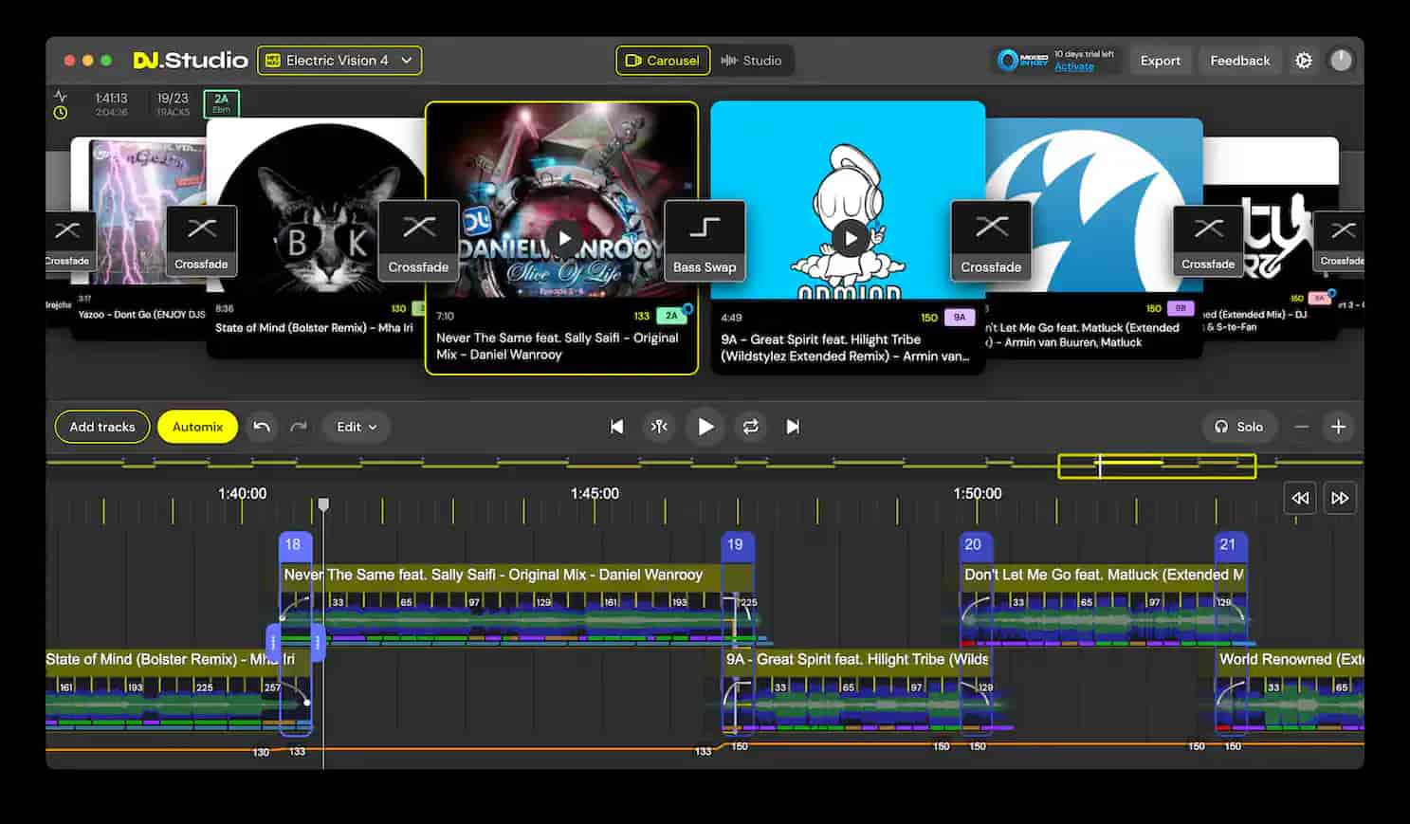Enable the loop repeat icon
This screenshot has height=824, width=1410.
[751, 427]
